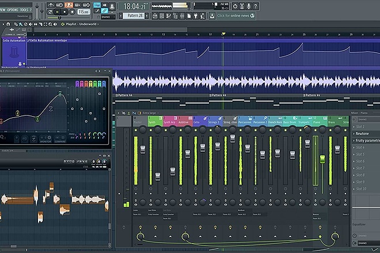Click the typing keyboard to piano icon
The image size is (380, 253).
coord(97,5)
